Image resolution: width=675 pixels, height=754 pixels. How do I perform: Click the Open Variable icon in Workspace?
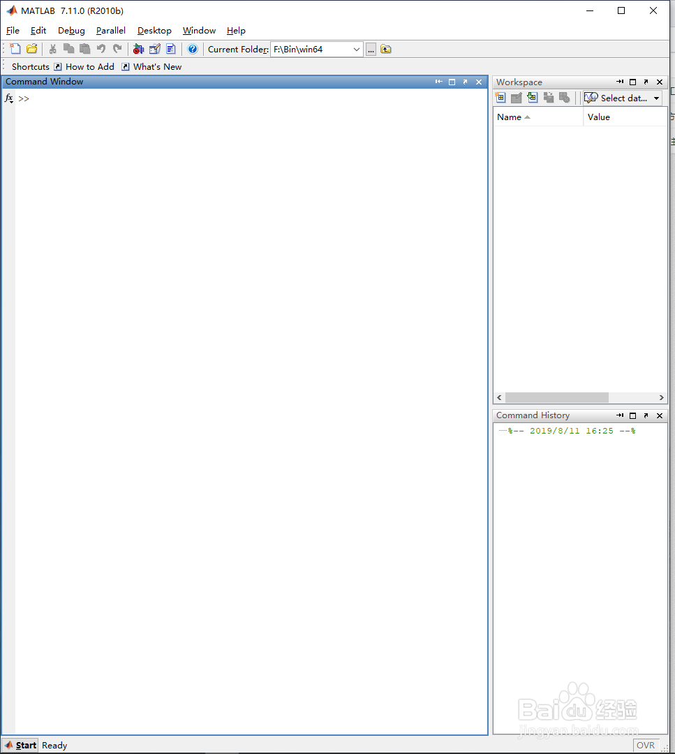click(x=517, y=98)
